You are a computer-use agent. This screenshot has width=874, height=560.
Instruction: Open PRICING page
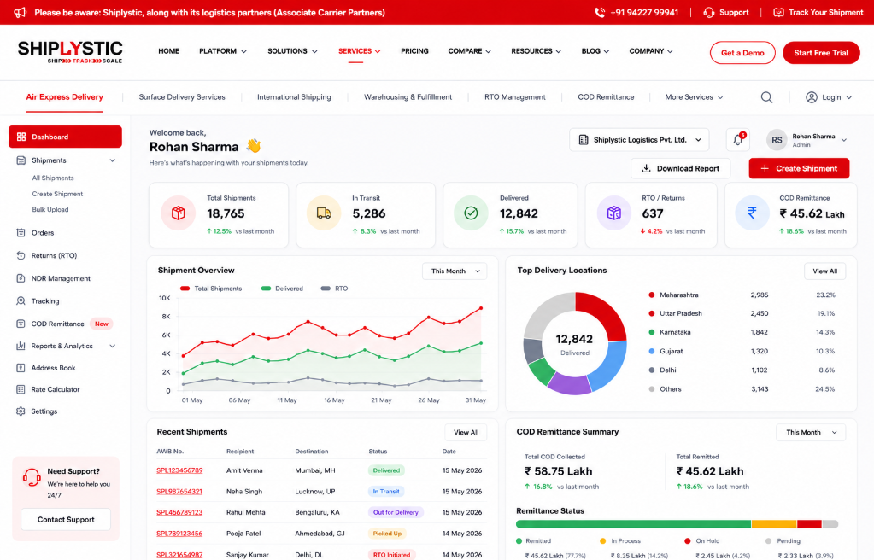pos(414,51)
